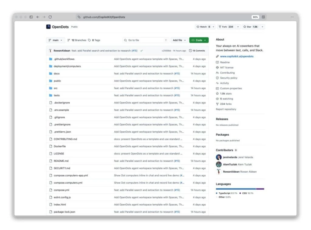Viewport: 311px width, 230px height.
Task: Open the green Code dropdown button
Action: pos(199,40)
